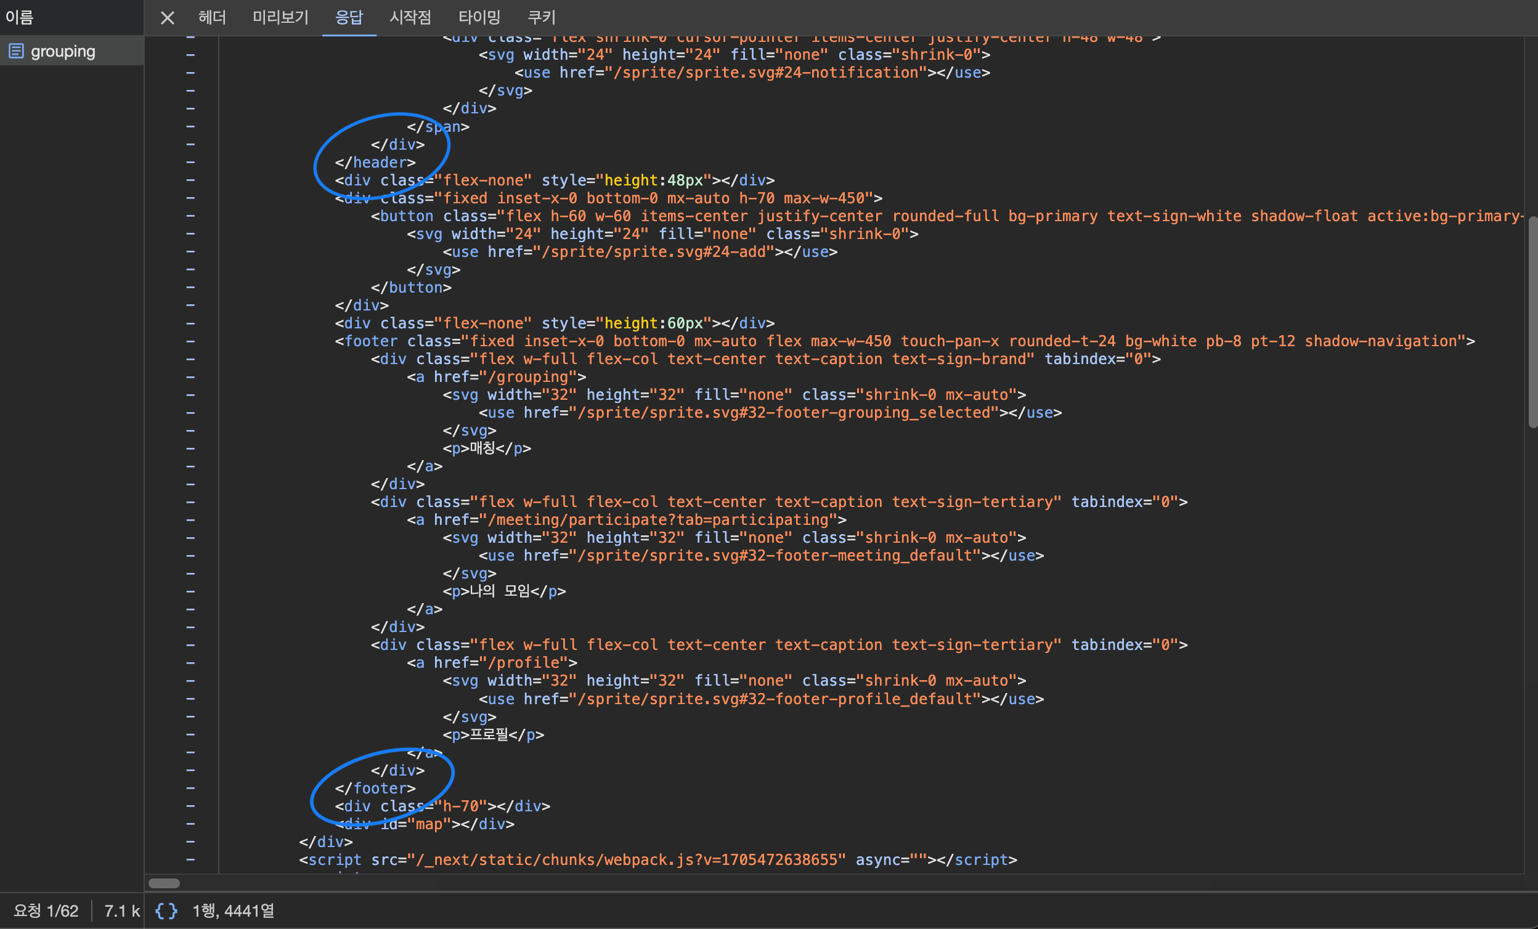
Task: Click the sprite.svg#24-notification use line
Action: 752,72
